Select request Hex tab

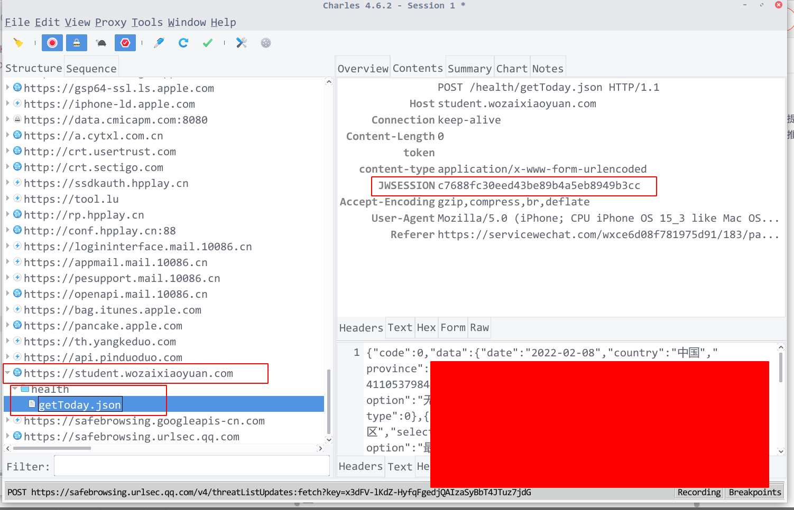[426, 327]
